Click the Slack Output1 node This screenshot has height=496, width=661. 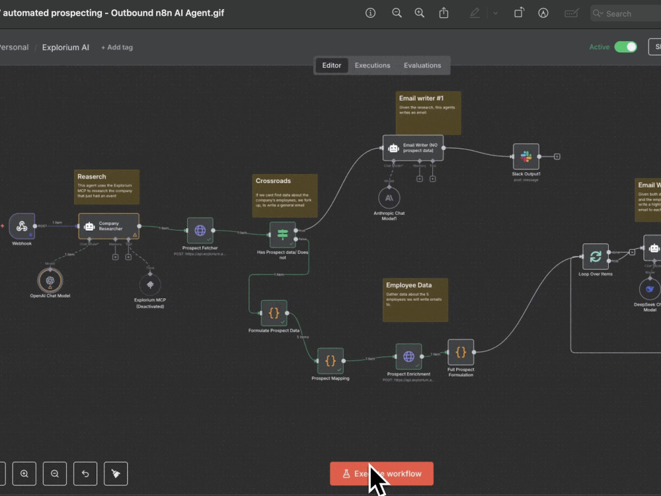(526, 157)
